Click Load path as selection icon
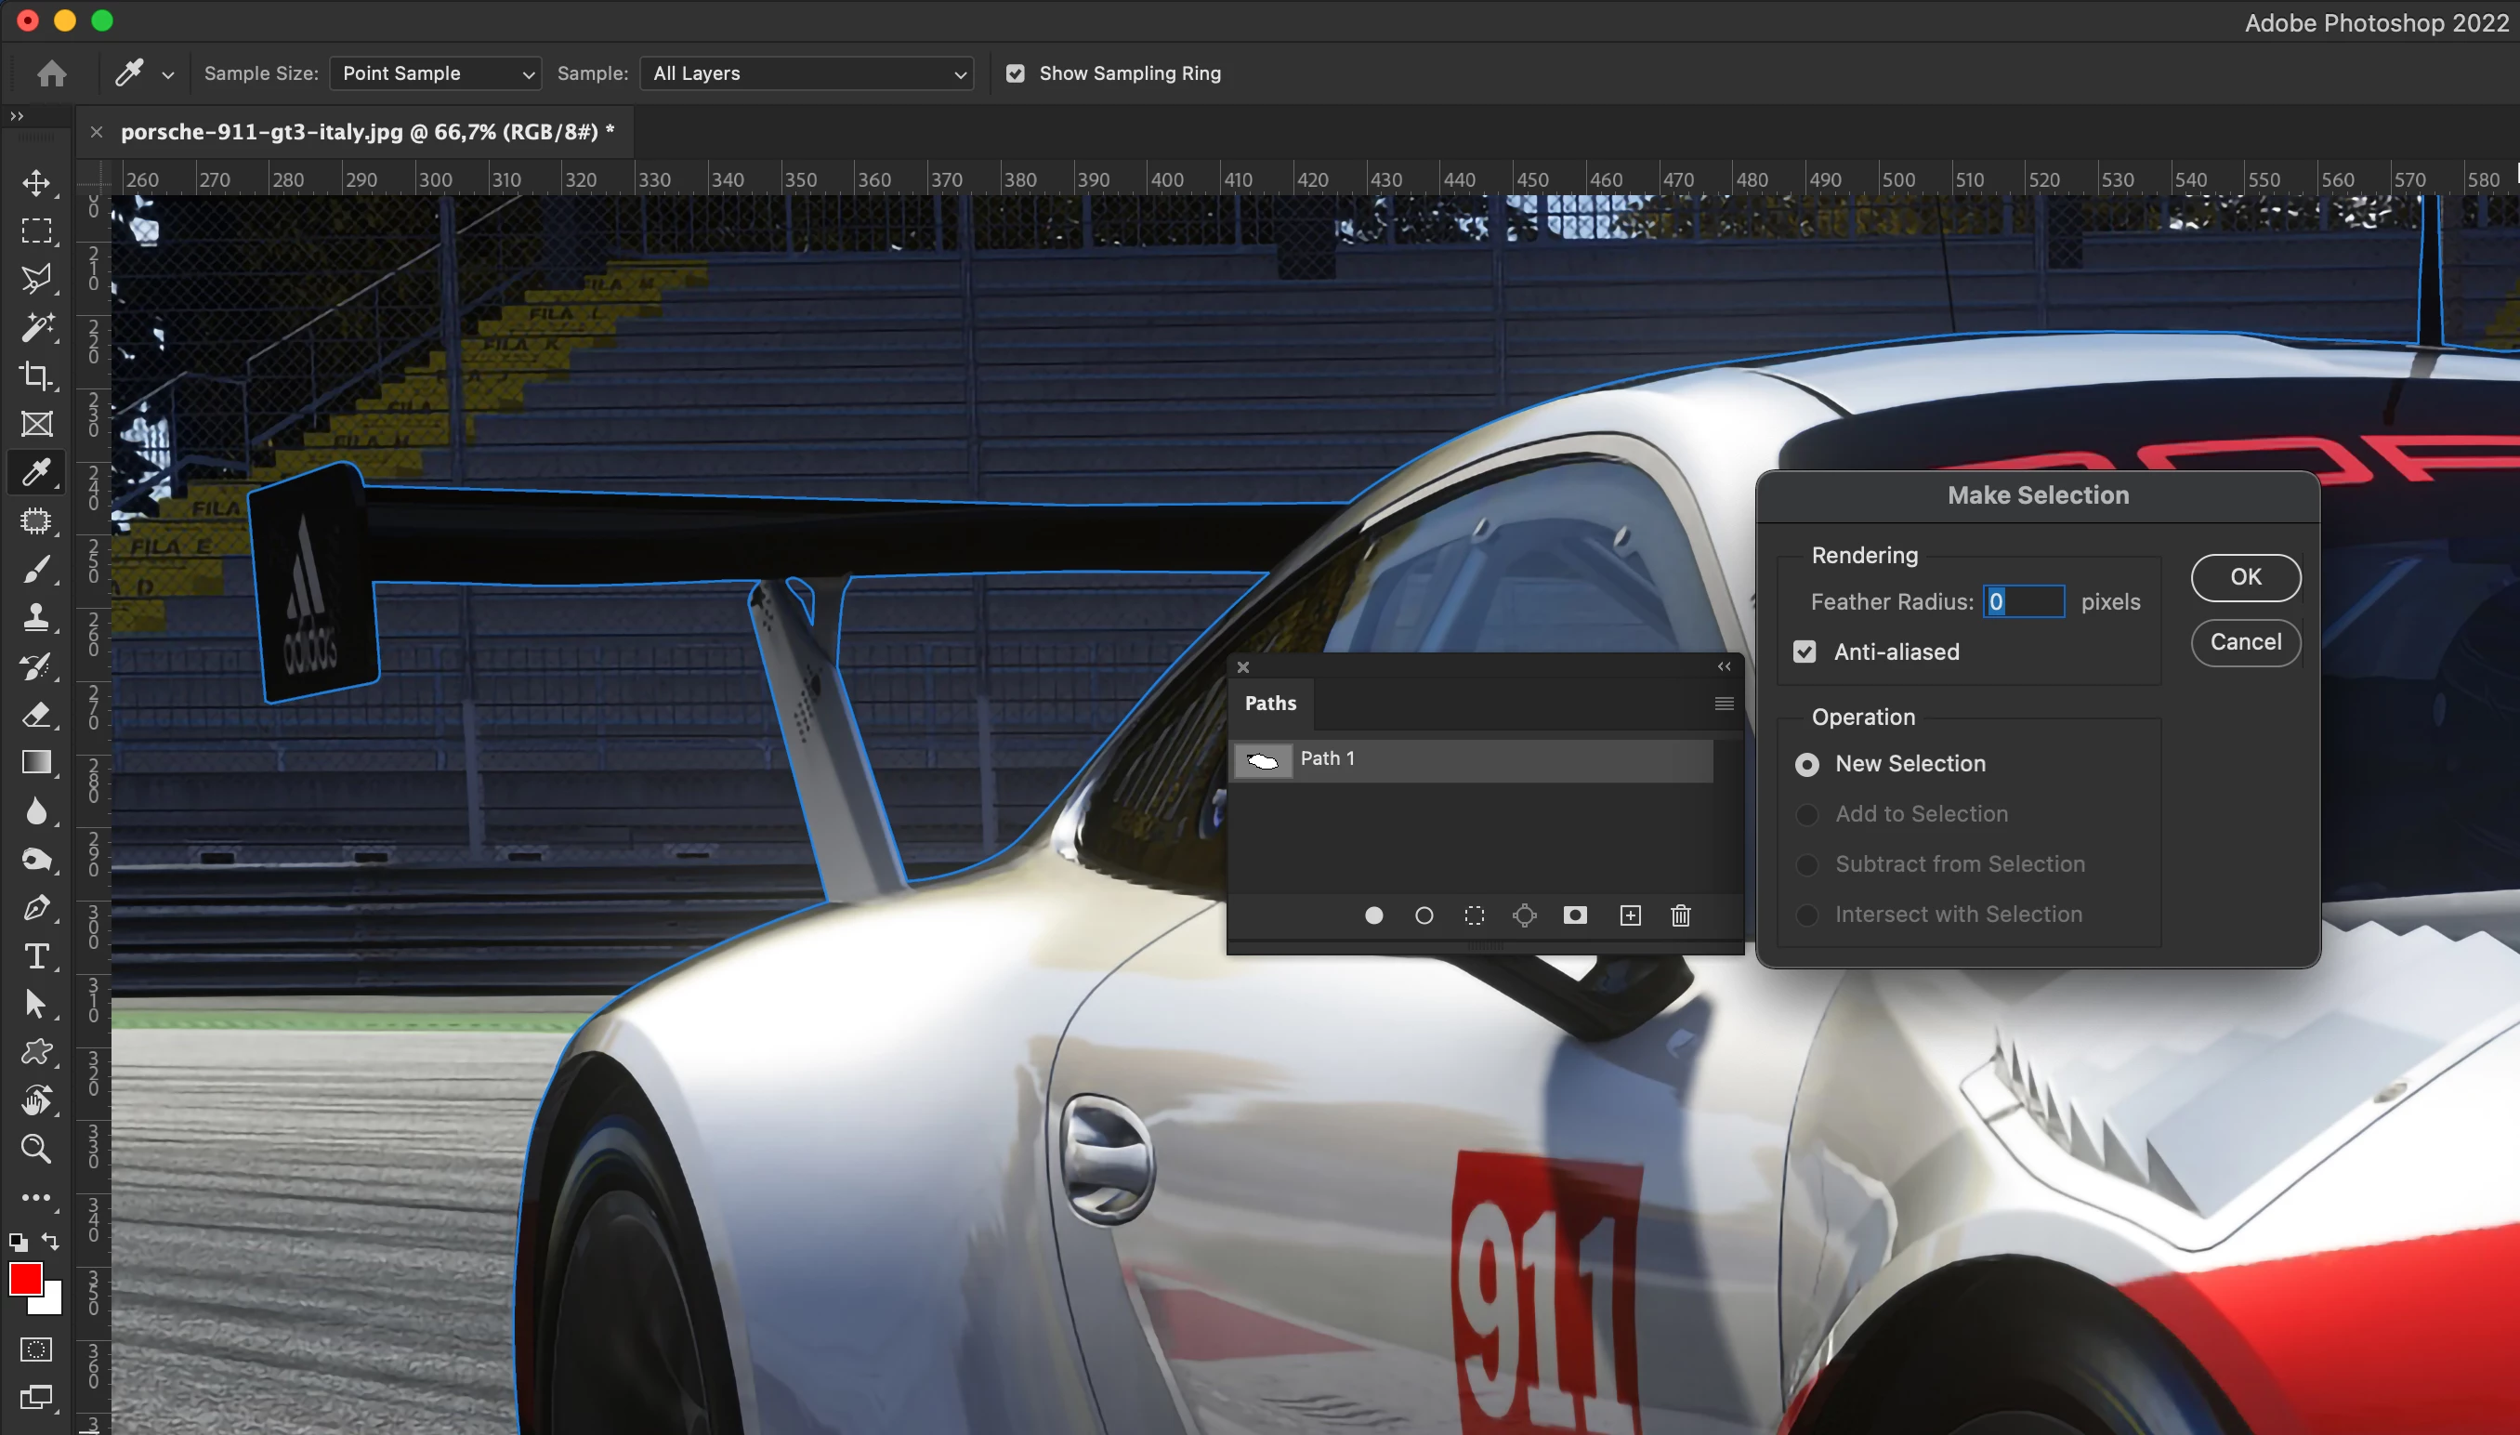 point(1474,915)
